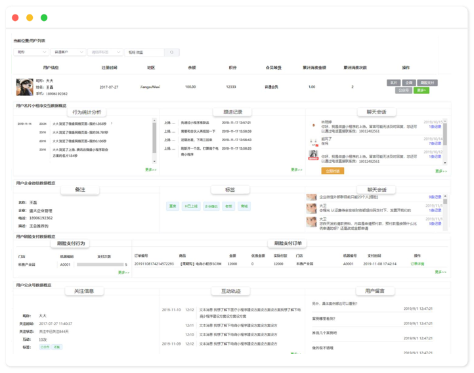
Task: Expand the 普通客户 customer type dropdown
Action: coord(68,53)
